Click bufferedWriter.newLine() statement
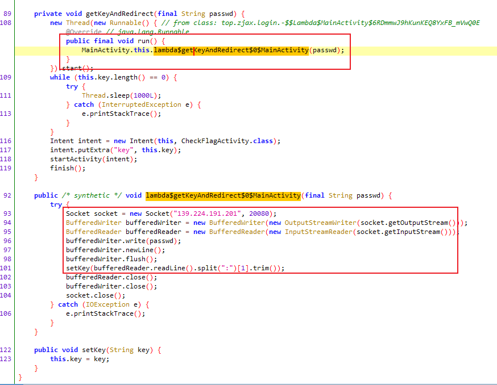Screen dimensions: 497x385 [x=115, y=250]
